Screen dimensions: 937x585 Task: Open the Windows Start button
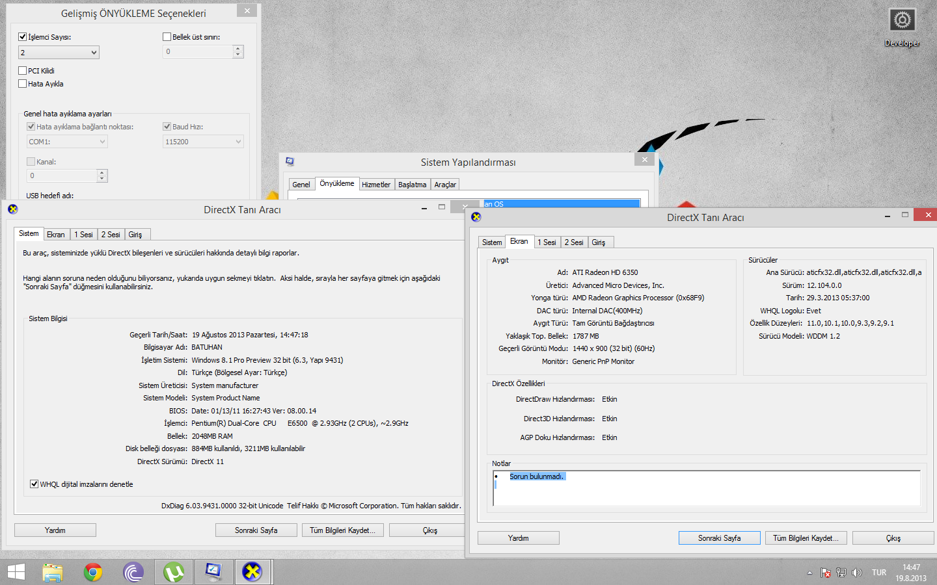tap(16, 572)
